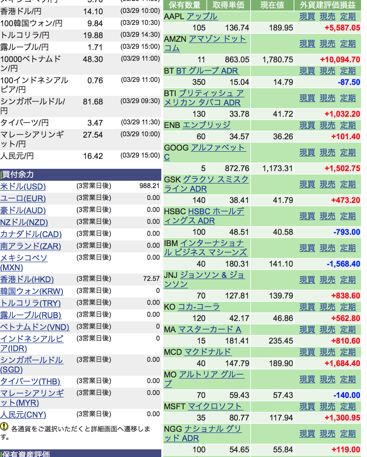Open the 露ルーブル(RUB) currency link
Viewport: 367px width, 457px height.
pyautogui.click(x=31, y=315)
